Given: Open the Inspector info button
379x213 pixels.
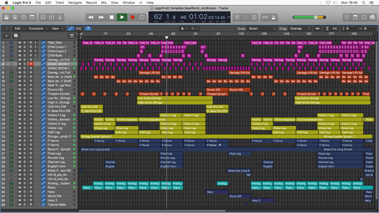Looking at the screenshot, I should (15, 18).
